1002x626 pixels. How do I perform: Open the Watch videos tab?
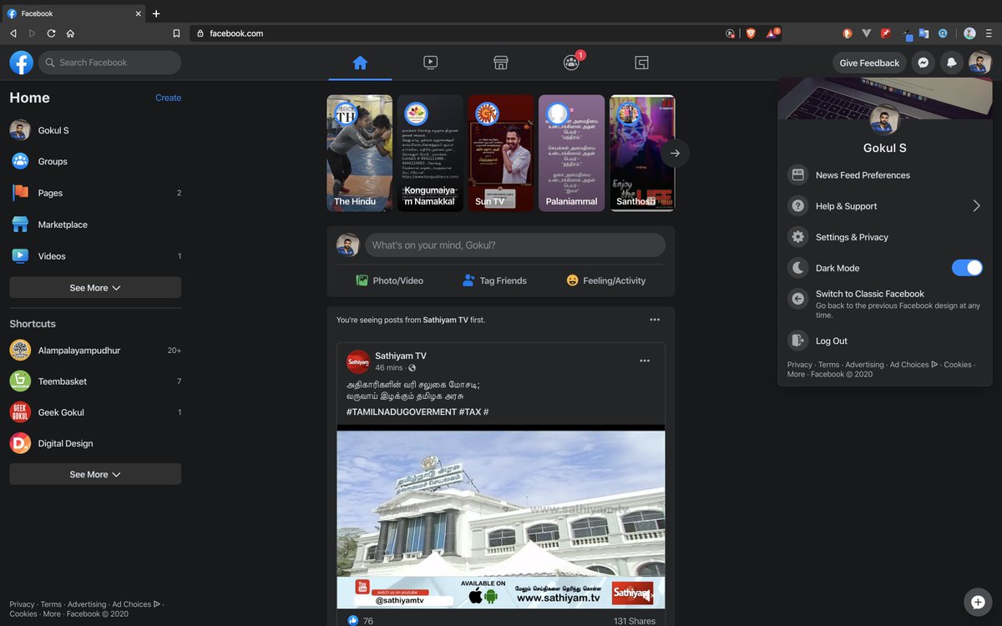tap(430, 63)
